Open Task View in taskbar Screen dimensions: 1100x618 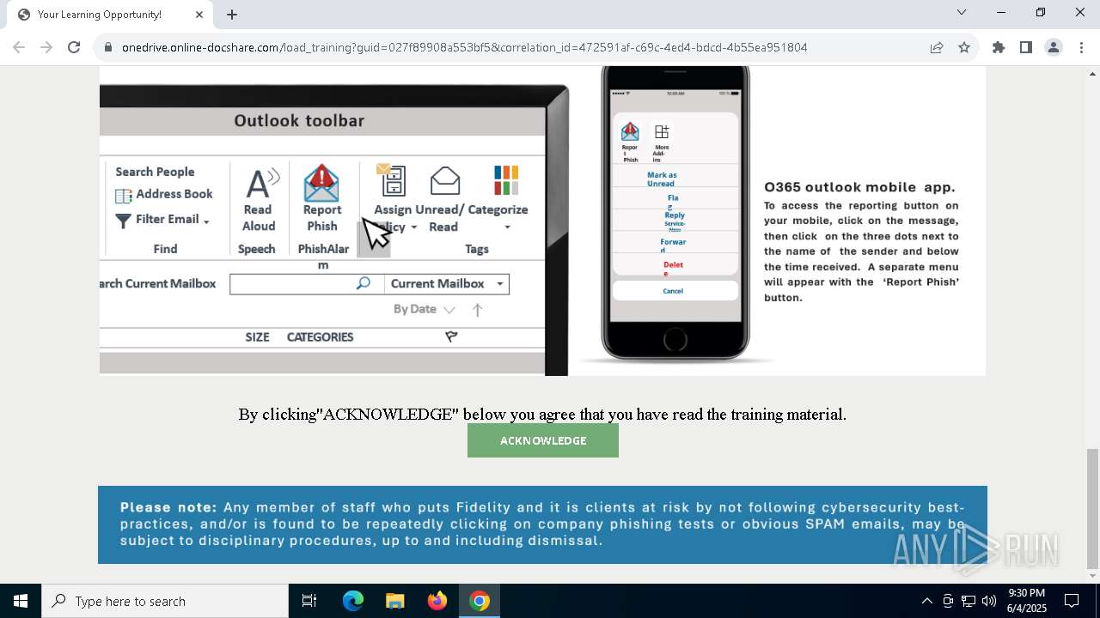pos(309,601)
